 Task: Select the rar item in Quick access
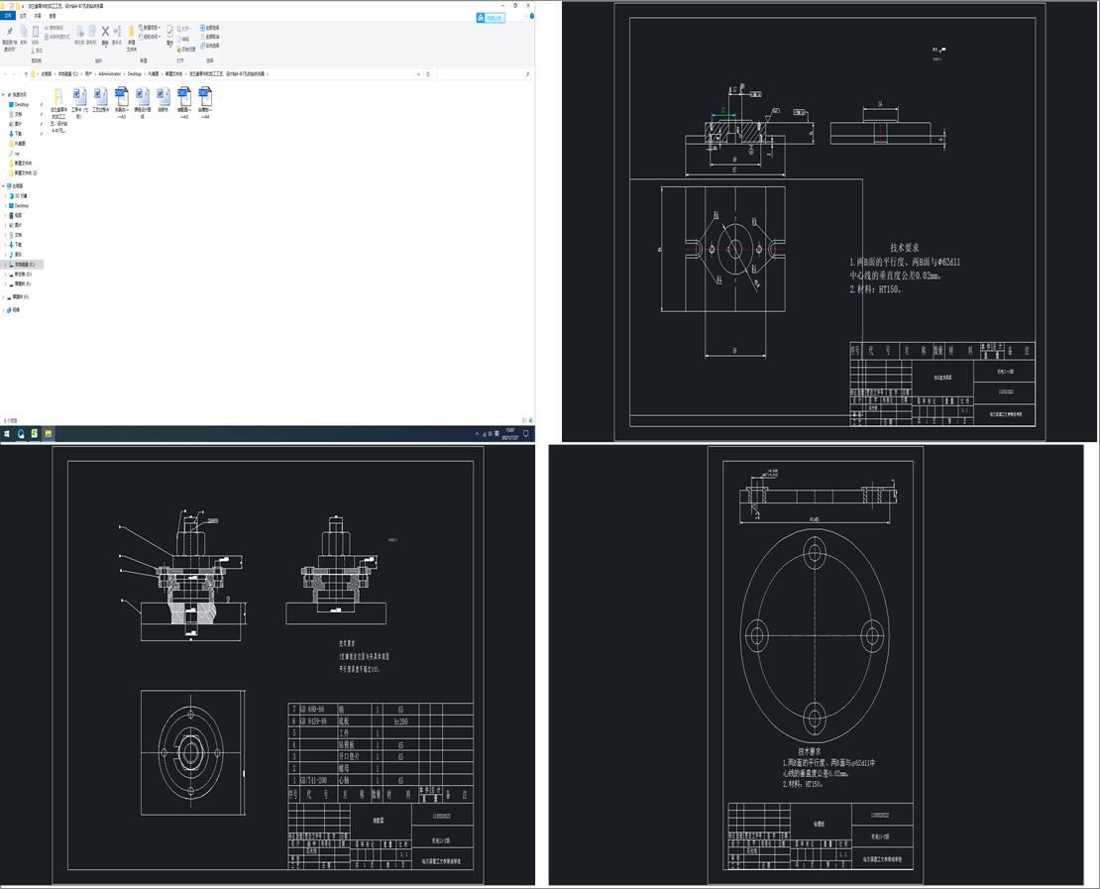[14, 153]
